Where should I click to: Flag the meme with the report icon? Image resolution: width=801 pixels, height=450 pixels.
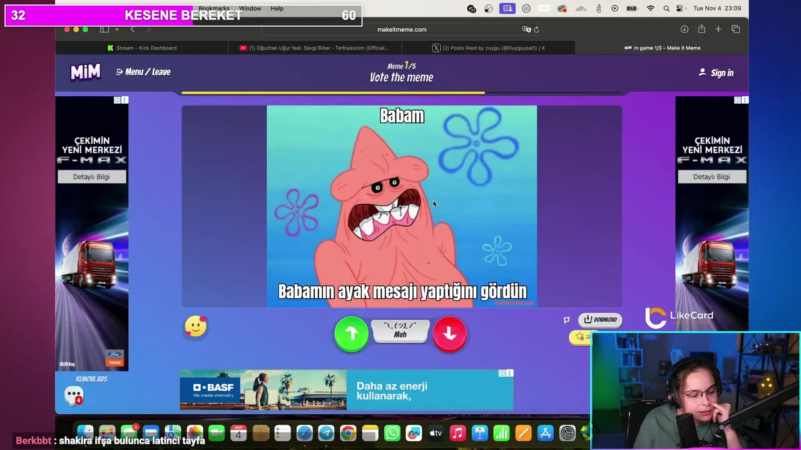pos(567,320)
